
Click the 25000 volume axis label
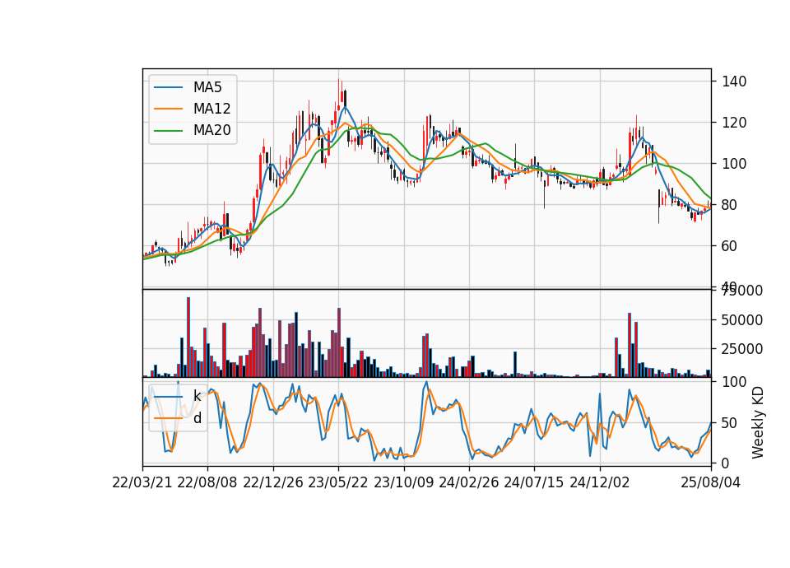click(742, 349)
